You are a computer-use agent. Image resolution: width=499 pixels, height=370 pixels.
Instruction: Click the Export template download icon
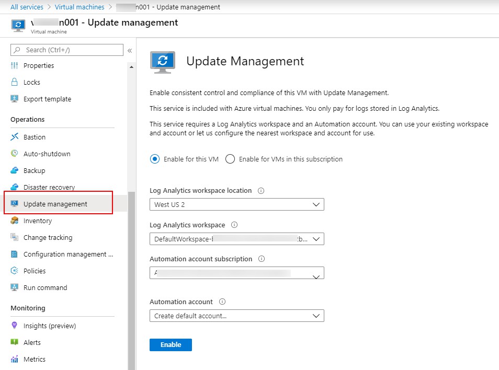tap(14, 99)
